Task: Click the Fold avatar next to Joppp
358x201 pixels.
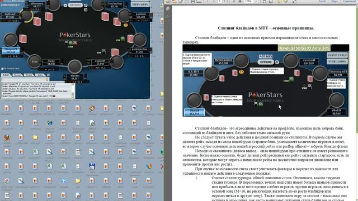Action: point(35,61)
